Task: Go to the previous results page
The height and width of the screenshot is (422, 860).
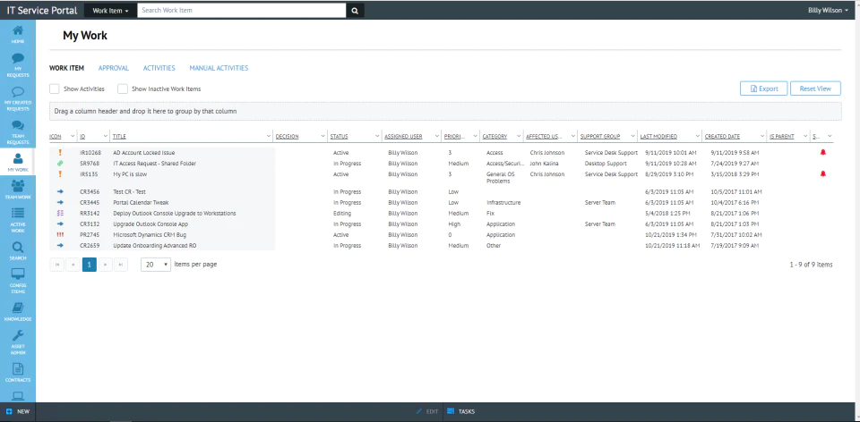Action: 73,265
